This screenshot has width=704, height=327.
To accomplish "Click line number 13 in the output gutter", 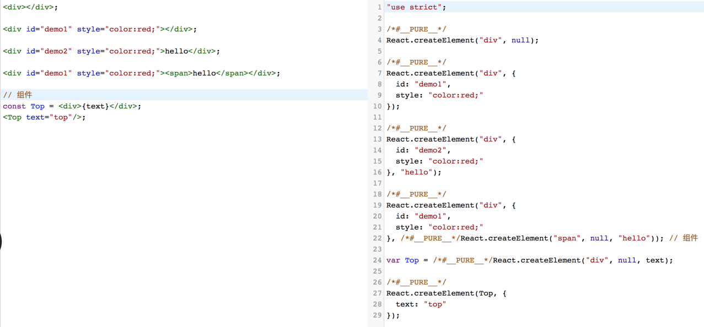I will pos(377,139).
